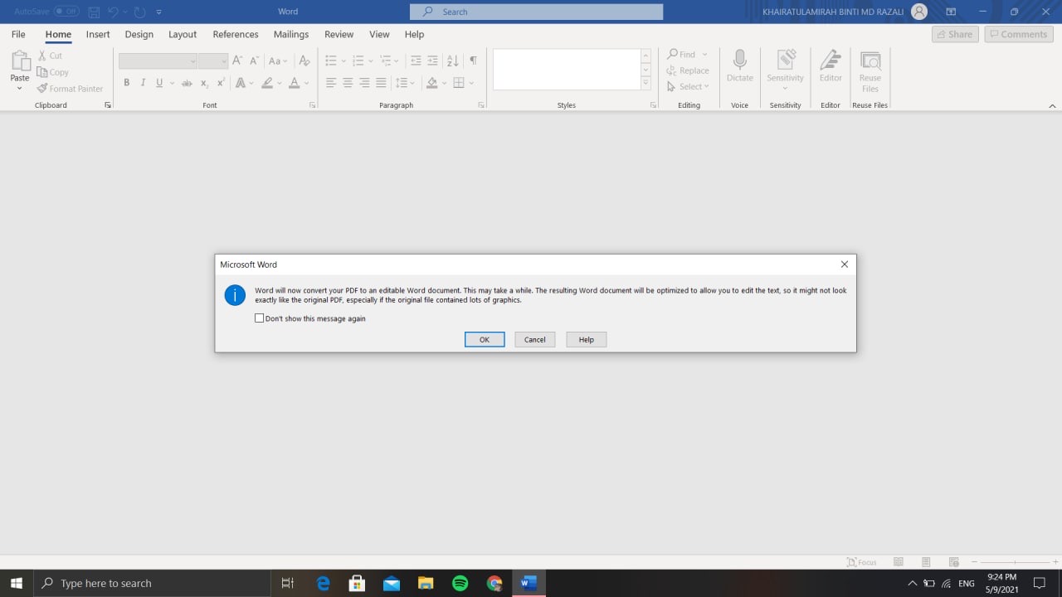Open the File tab

[18, 34]
